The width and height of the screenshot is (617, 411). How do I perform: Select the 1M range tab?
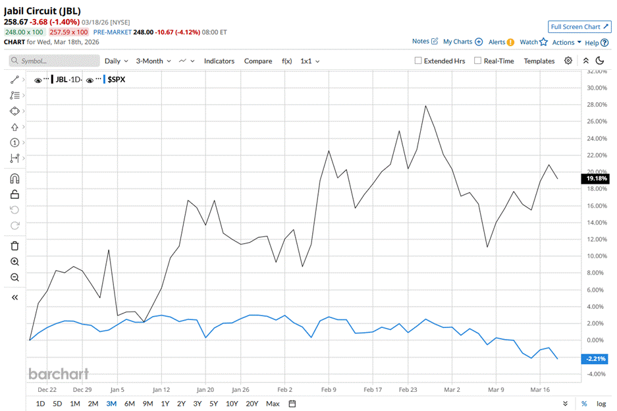pos(75,404)
